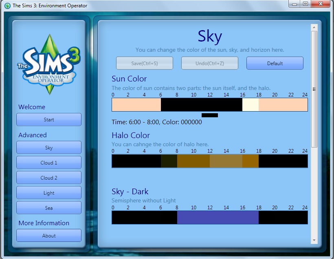The image size is (334, 259).
Task: Select Sun Color peach segment 18 to 24
Action: click(283, 105)
